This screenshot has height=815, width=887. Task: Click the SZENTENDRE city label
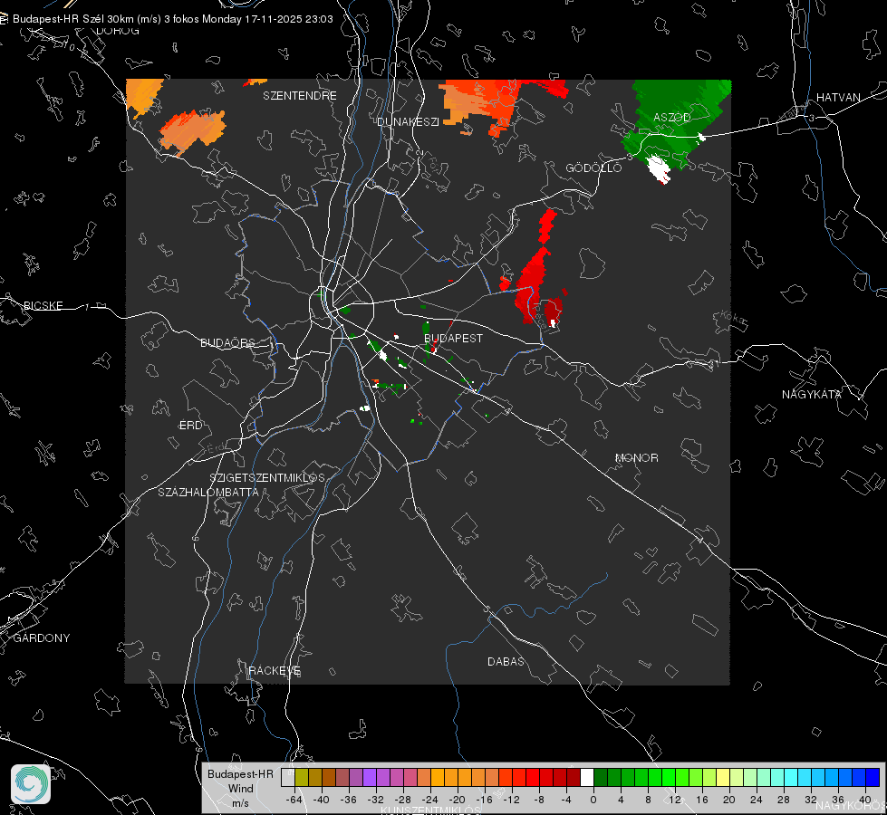(x=300, y=96)
